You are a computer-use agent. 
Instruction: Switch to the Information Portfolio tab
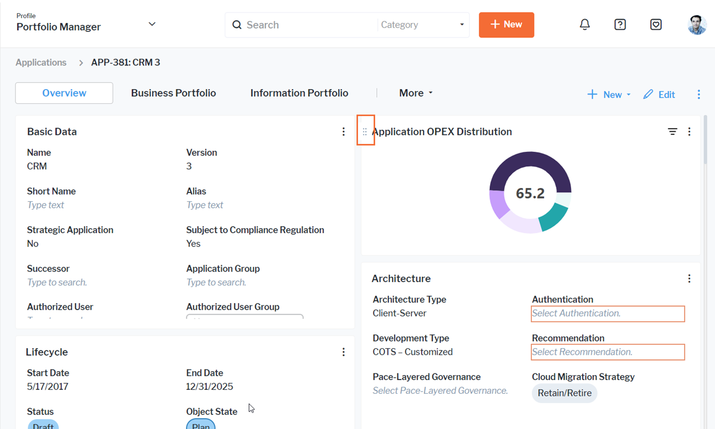(299, 93)
